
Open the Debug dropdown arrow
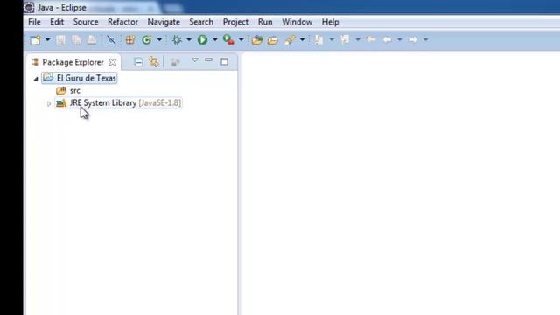click(189, 39)
